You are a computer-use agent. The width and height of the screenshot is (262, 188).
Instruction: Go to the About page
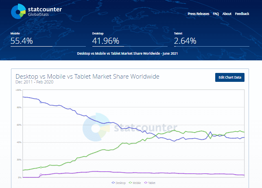[227, 14]
